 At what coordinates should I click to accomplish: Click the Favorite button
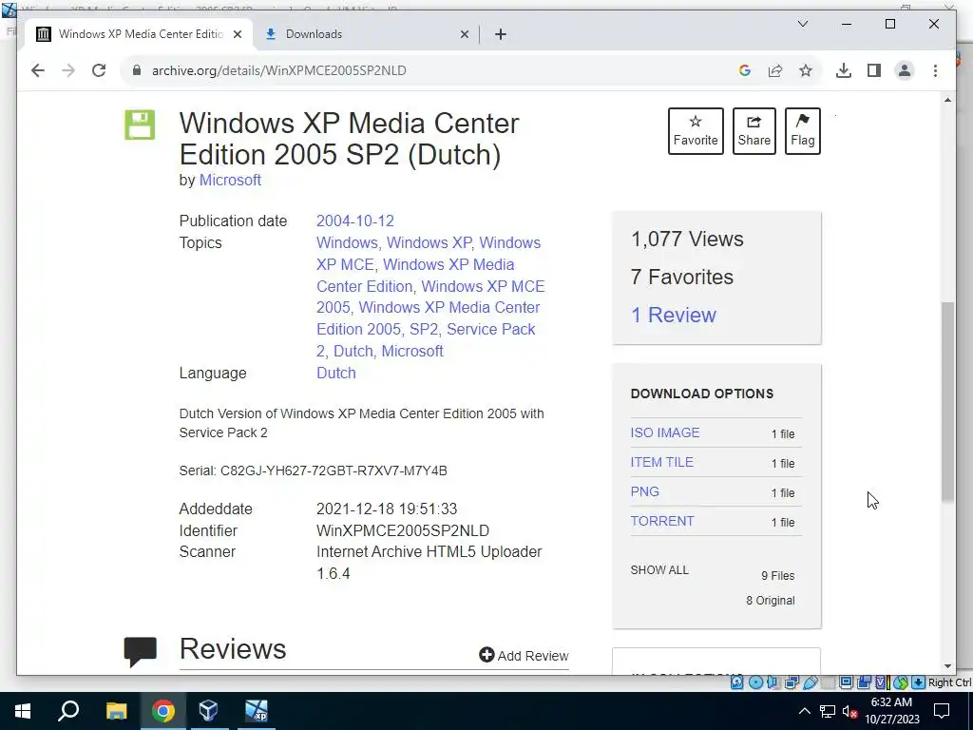click(696, 131)
